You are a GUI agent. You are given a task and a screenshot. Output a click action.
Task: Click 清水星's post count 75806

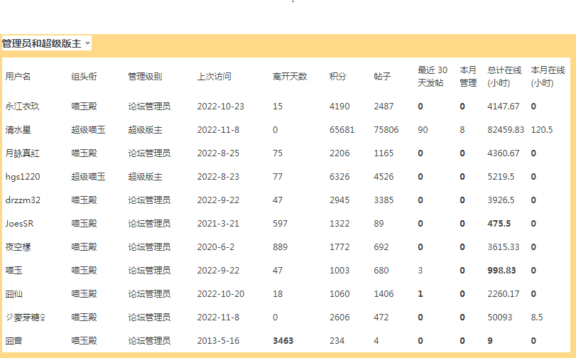tap(386, 130)
